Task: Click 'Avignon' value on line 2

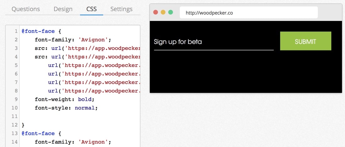Action: pos(93,40)
